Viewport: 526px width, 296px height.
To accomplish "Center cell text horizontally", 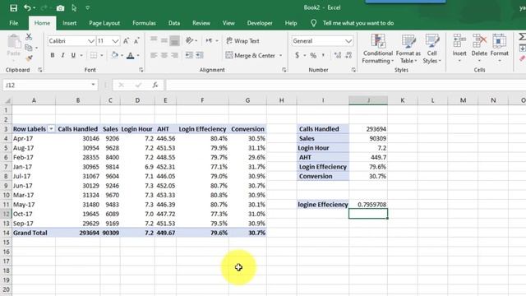I will click(164, 55).
